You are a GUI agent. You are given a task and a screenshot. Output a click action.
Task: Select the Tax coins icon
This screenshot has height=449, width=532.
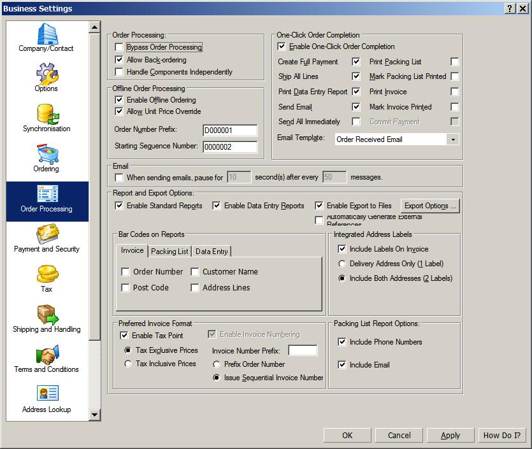point(47,274)
